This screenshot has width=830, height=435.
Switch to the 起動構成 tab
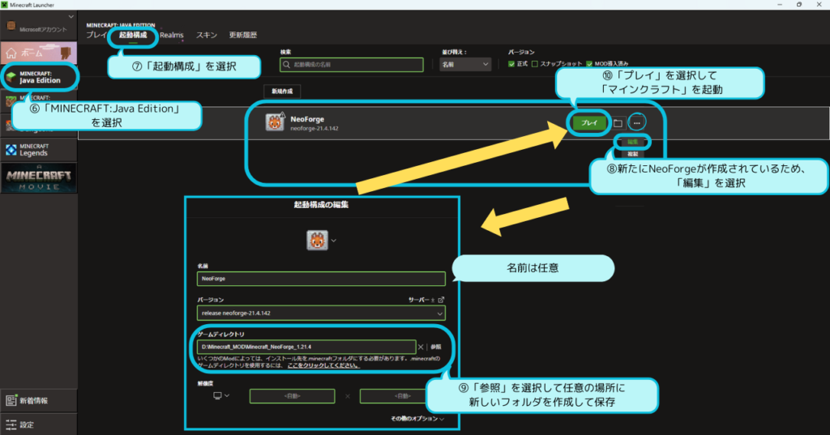(133, 35)
